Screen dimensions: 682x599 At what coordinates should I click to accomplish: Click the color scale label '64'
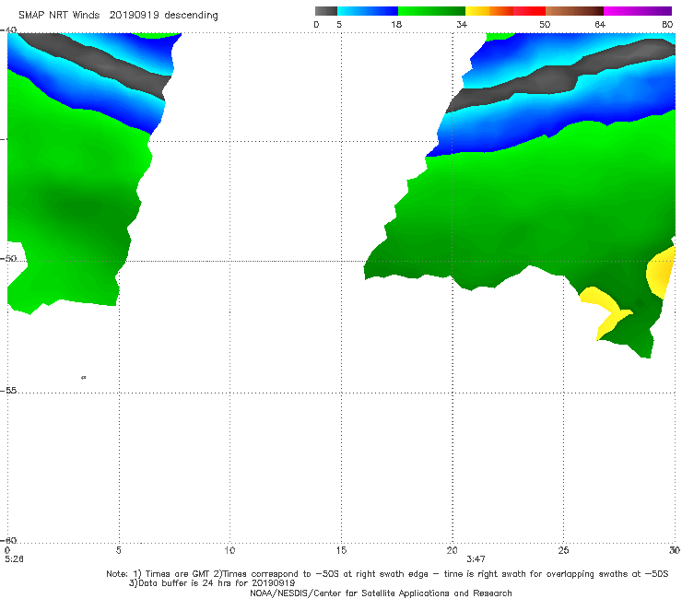[x=600, y=24]
